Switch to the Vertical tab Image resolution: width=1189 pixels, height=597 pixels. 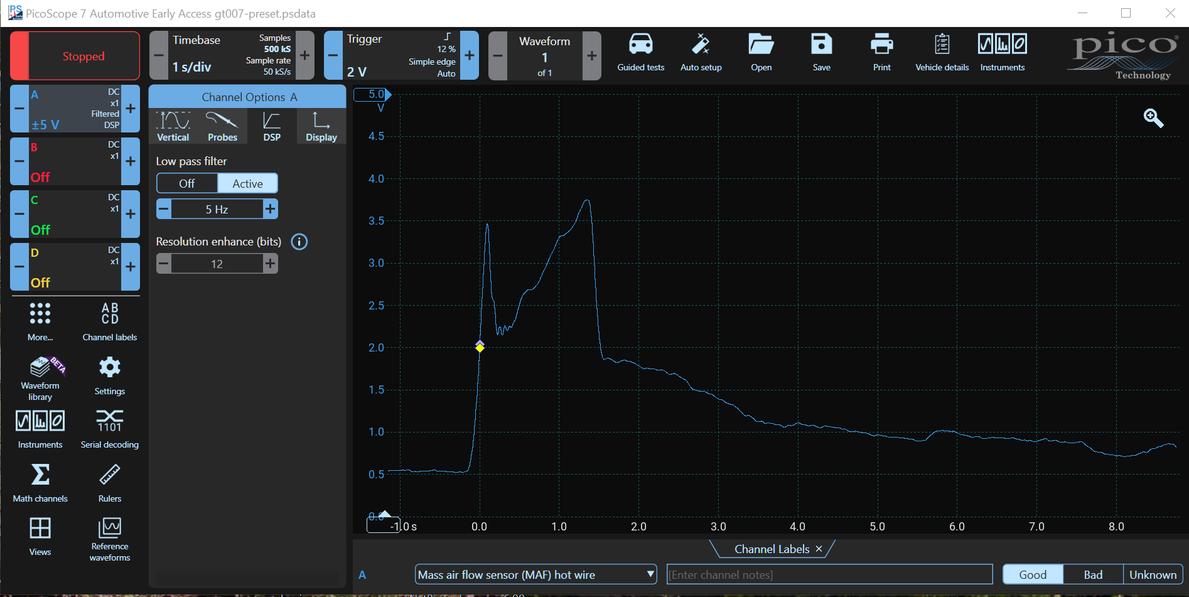(173, 126)
